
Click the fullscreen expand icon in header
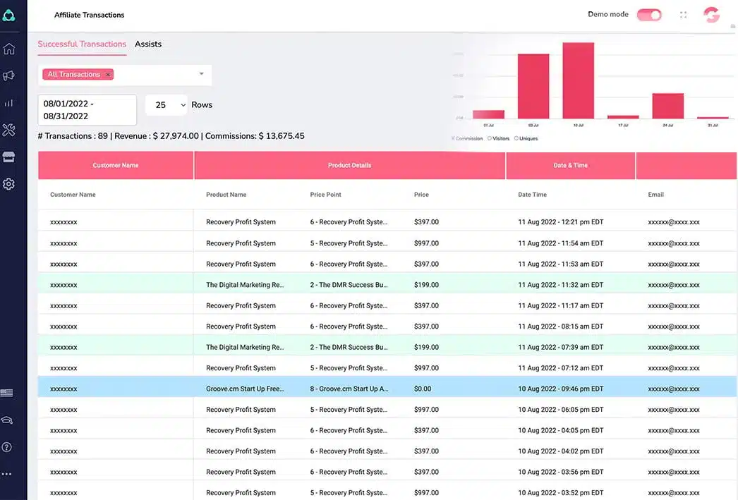click(683, 15)
